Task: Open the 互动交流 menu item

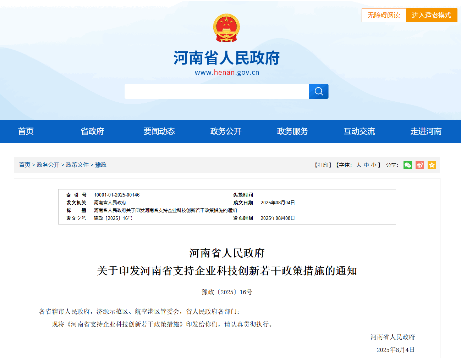Action: [359, 131]
